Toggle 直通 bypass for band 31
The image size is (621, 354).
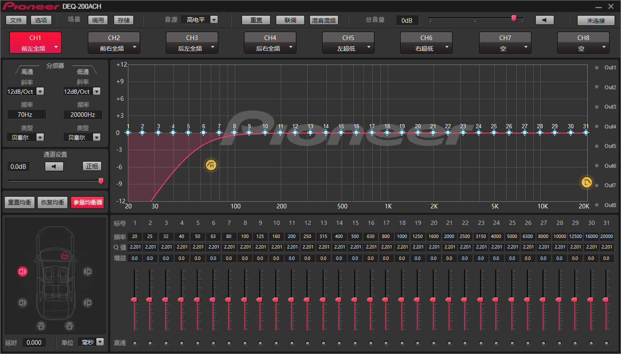606,343
